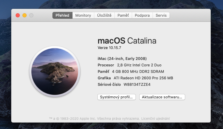The height and width of the screenshot is (129, 223).
Task: Click the Systémový profil... button
Action: 116,97
